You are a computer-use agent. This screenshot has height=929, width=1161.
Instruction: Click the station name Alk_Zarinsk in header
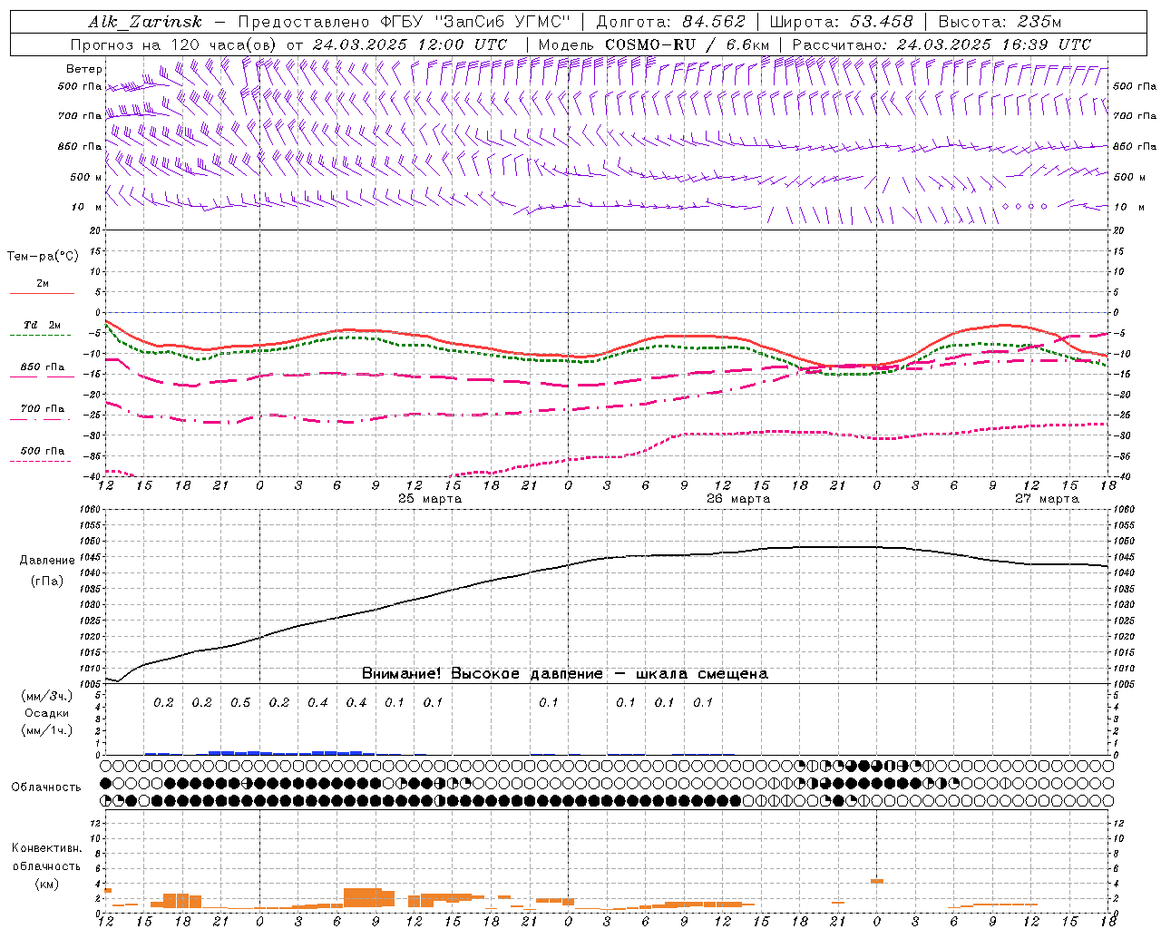(145, 22)
